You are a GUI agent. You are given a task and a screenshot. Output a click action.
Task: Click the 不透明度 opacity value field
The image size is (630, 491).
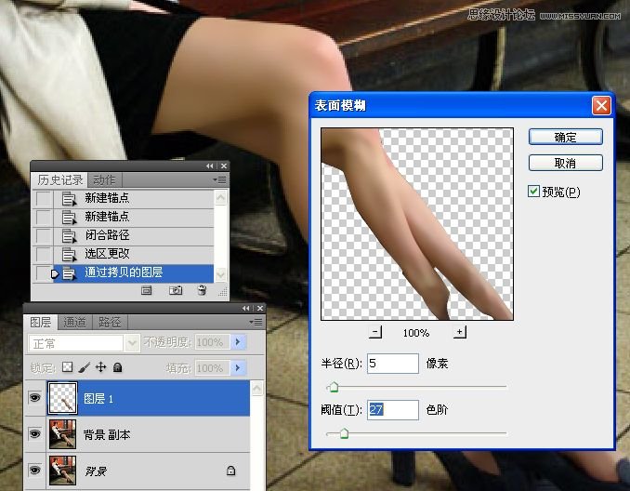click(212, 342)
